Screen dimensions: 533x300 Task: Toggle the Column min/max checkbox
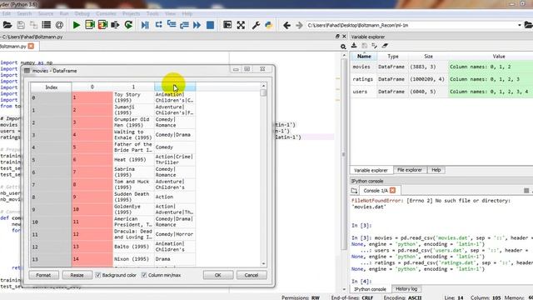tap(144, 275)
